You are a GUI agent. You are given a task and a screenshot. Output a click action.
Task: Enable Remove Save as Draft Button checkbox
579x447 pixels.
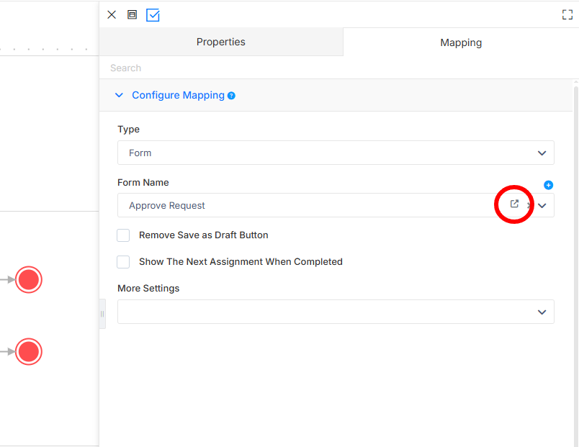[123, 235]
